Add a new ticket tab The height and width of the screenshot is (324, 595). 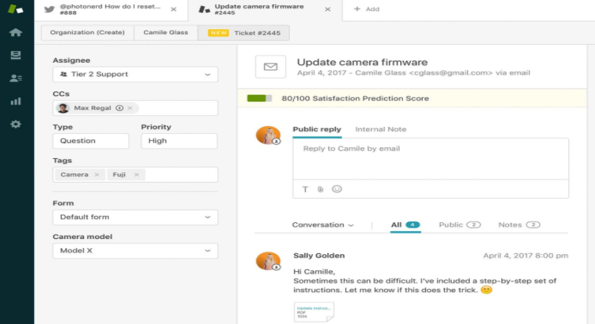[x=367, y=9]
